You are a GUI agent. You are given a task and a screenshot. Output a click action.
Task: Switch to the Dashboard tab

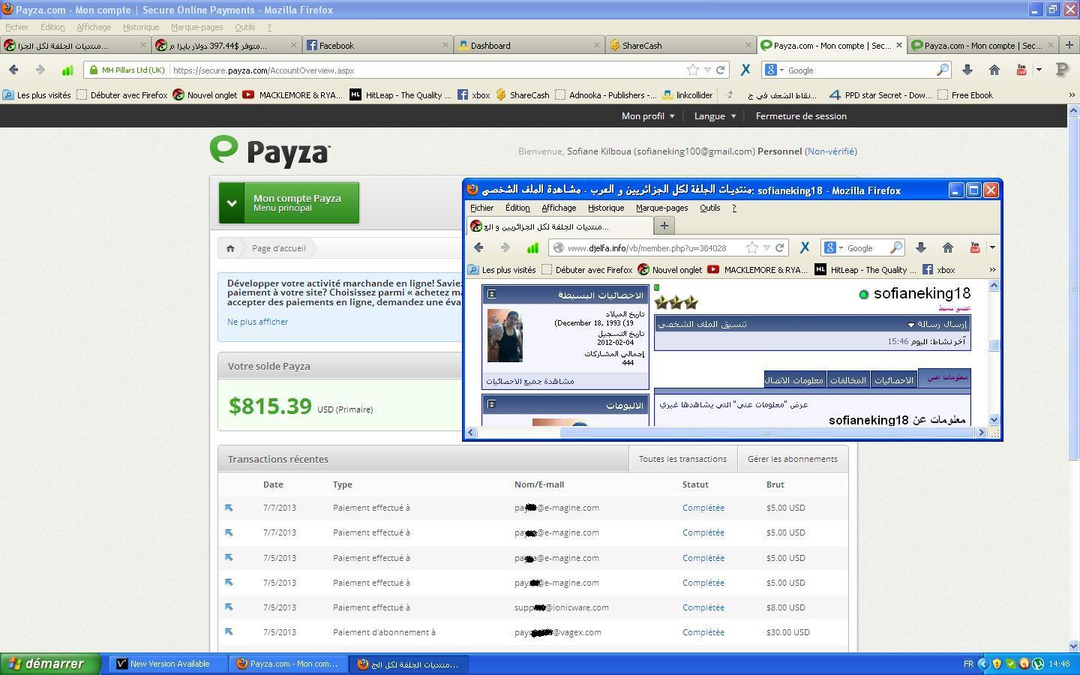529,45
